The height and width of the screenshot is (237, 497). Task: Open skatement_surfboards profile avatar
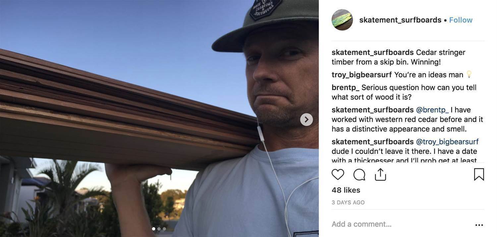pos(342,20)
